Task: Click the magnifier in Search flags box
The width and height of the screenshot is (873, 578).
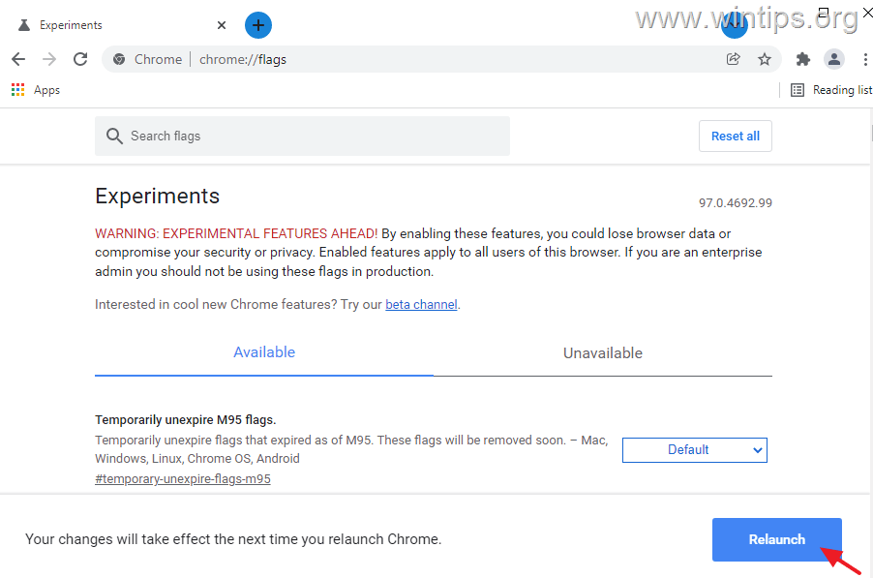Action: click(114, 136)
